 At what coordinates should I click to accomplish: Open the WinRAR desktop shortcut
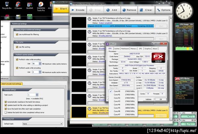pyautogui.click(x=30, y=6)
